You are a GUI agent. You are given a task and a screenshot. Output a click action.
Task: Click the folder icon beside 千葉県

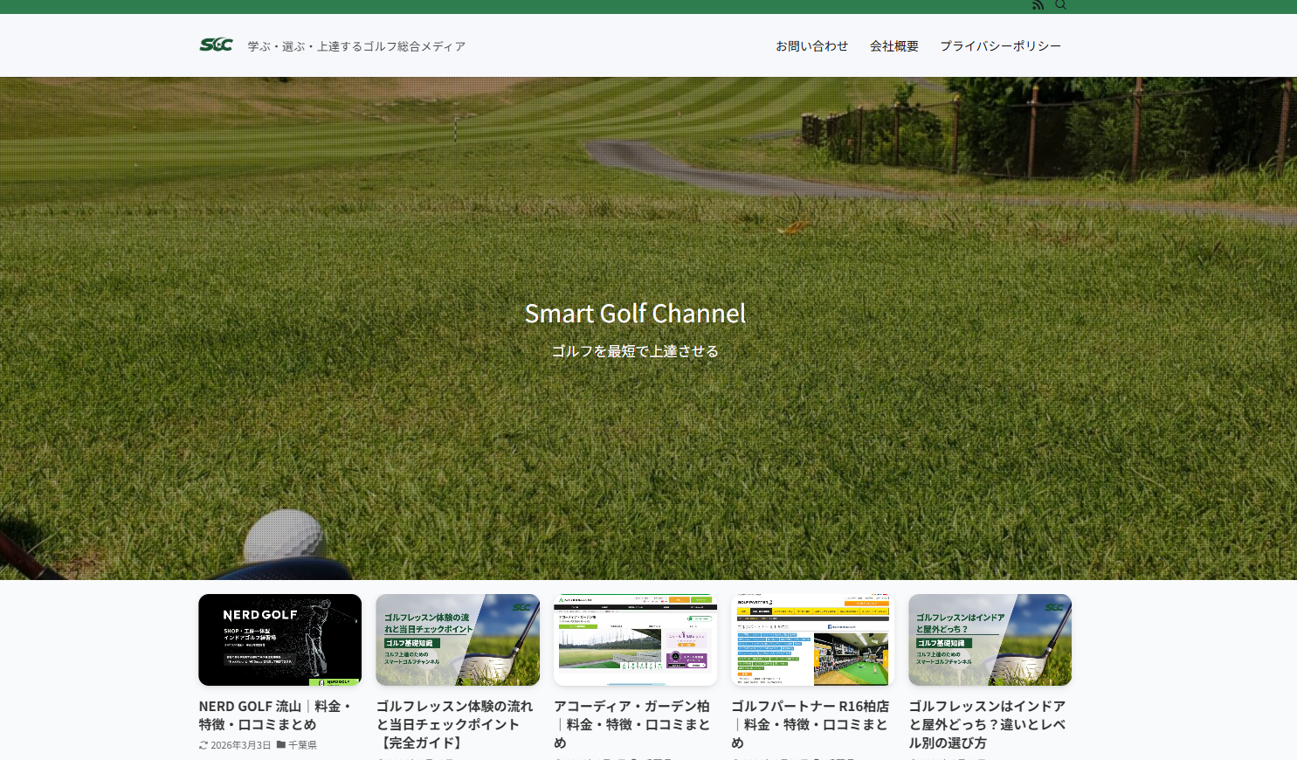pyautogui.click(x=281, y=744)
